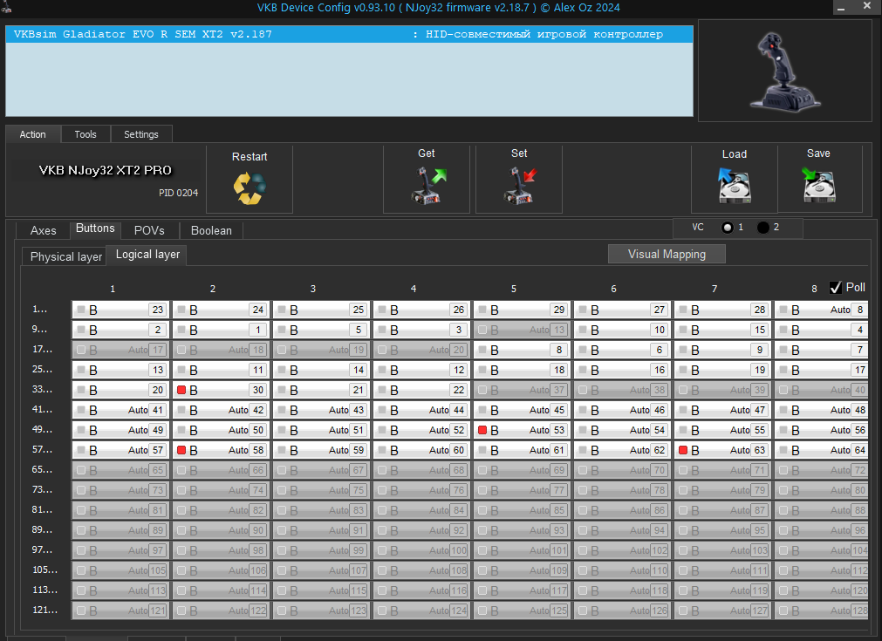This screenshot has height=641, width=882.
Task: Click the red indicator on Auto 58 cell
Action: click(x=181, y=450)
